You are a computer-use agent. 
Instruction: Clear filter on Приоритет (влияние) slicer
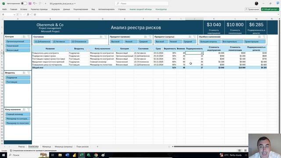(150, 37)
